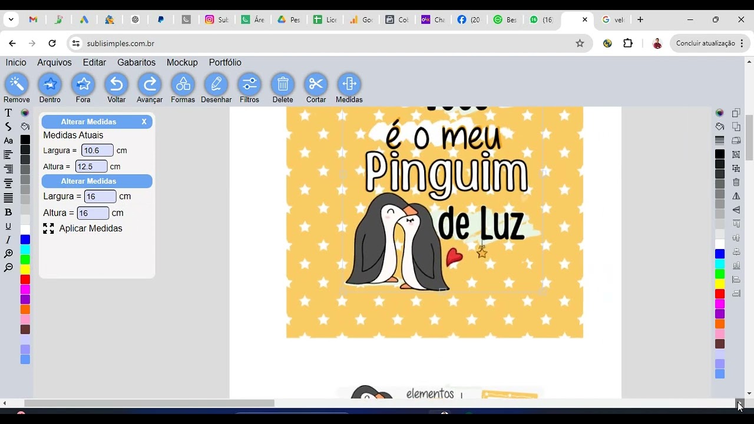Pick the yellow swatch in right palette

(x=720, y=284)
